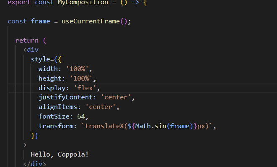Click the 'fontSize' property
Image resolution: width=277 pixels, height=167 pixels.
pyautogui.click(x=54, y=116)
